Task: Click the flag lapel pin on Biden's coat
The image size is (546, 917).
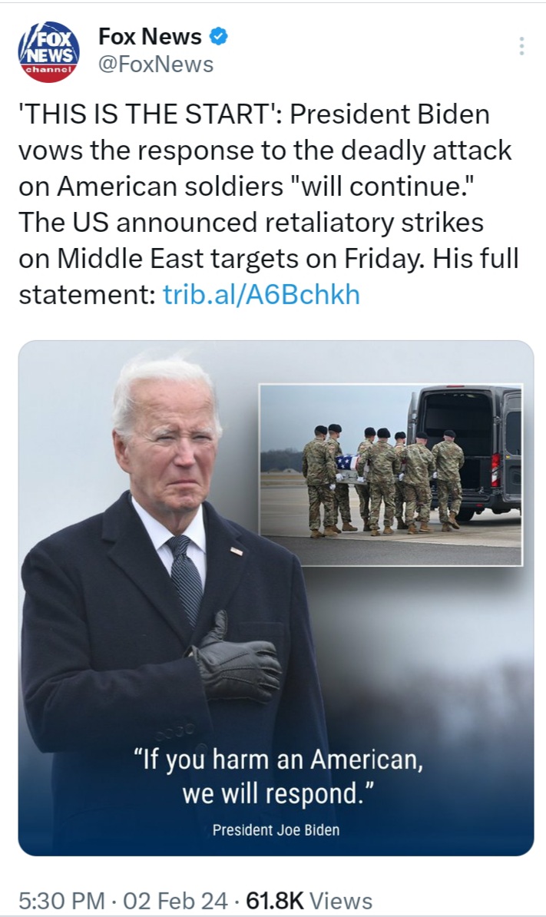Action: point(237,551)
